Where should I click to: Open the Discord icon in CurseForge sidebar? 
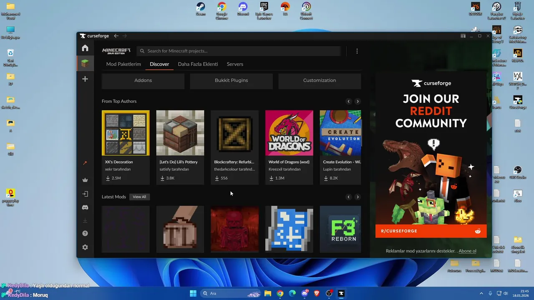coord(85,207)
